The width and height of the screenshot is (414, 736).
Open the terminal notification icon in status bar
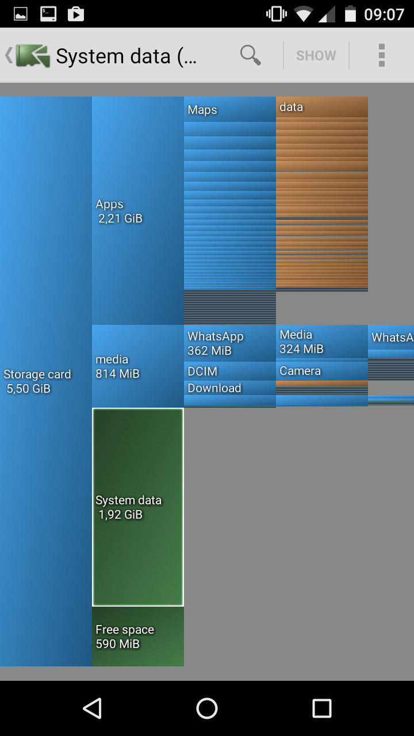coord(48,14)
